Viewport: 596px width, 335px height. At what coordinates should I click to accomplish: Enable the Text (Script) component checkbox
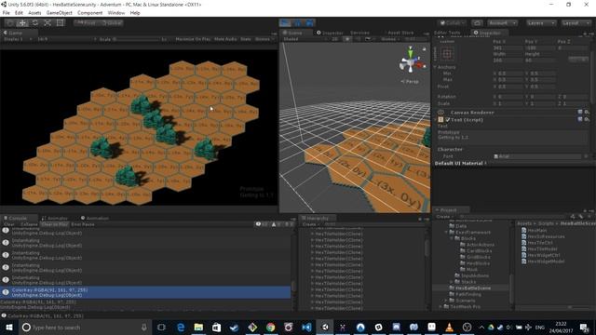448,120
